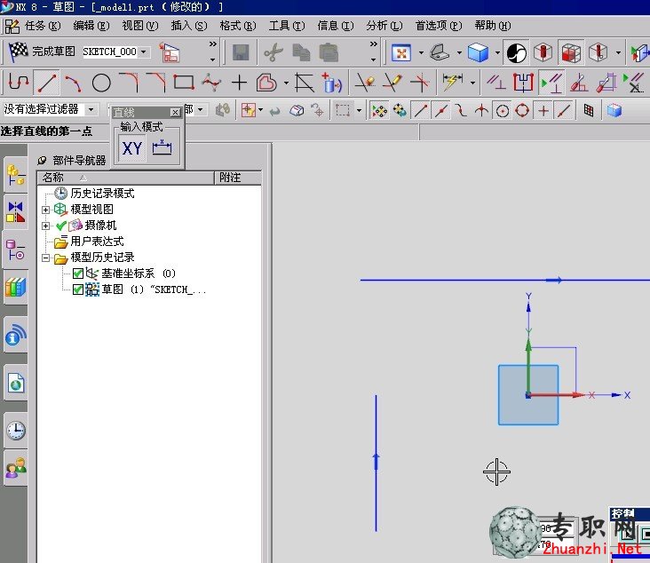Screen dimensions: 650x563
Task: Click the 完成草图 button label
Action: click(54, 52)
